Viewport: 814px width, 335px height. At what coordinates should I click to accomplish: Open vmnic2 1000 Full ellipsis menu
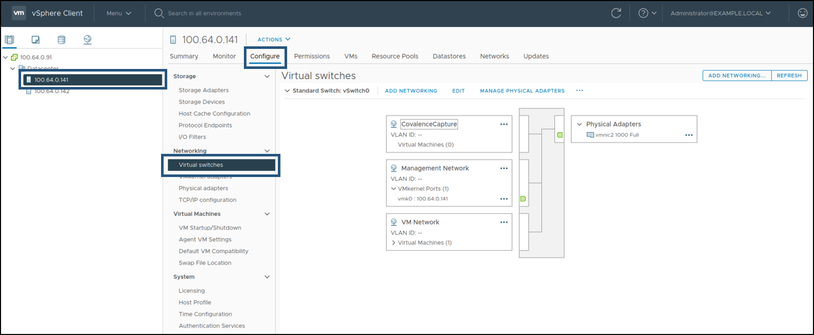[x=689, y=135]
